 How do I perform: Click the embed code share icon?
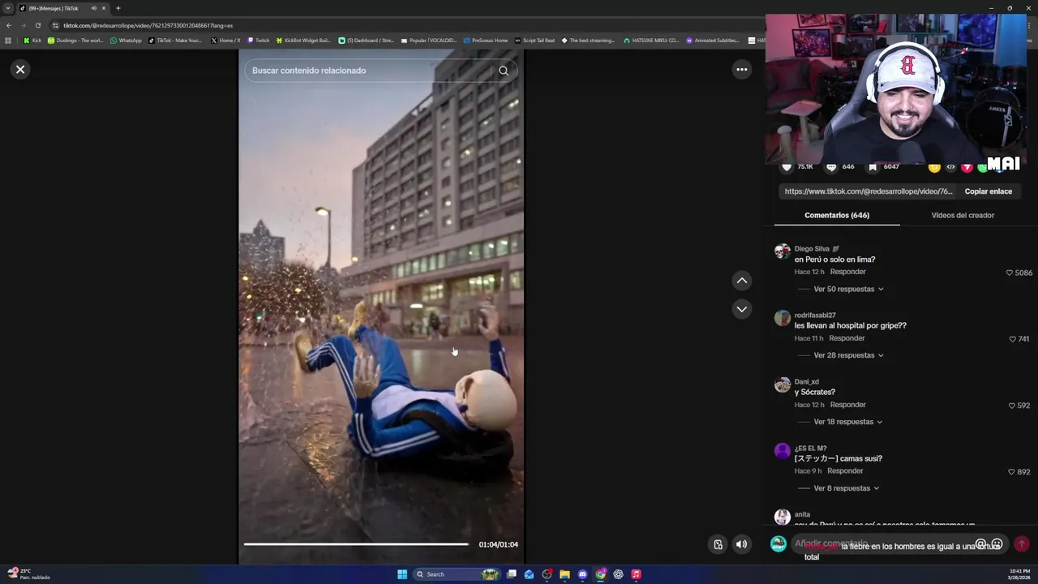coord(950,167)
